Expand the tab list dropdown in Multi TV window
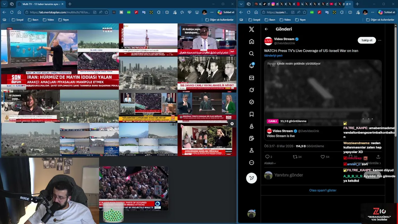 4,4
